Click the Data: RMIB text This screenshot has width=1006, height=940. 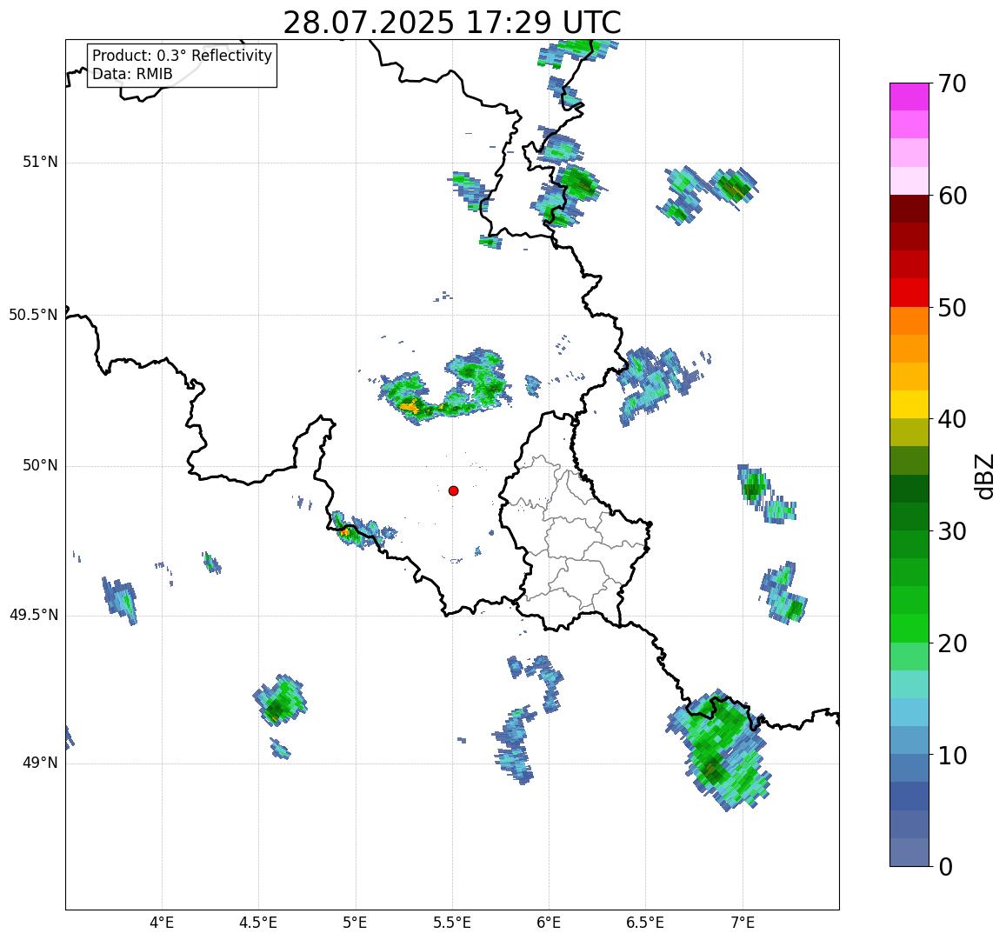(132, 74)
